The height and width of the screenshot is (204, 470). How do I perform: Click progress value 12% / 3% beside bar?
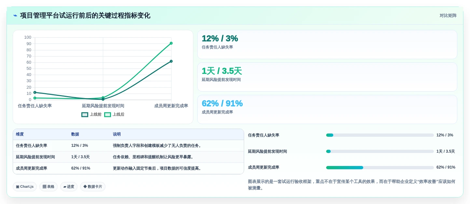(x=445, y=135)
